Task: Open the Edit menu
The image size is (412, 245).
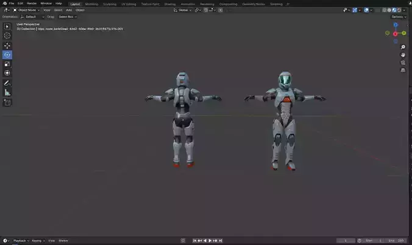Action: tap(20, 4)
